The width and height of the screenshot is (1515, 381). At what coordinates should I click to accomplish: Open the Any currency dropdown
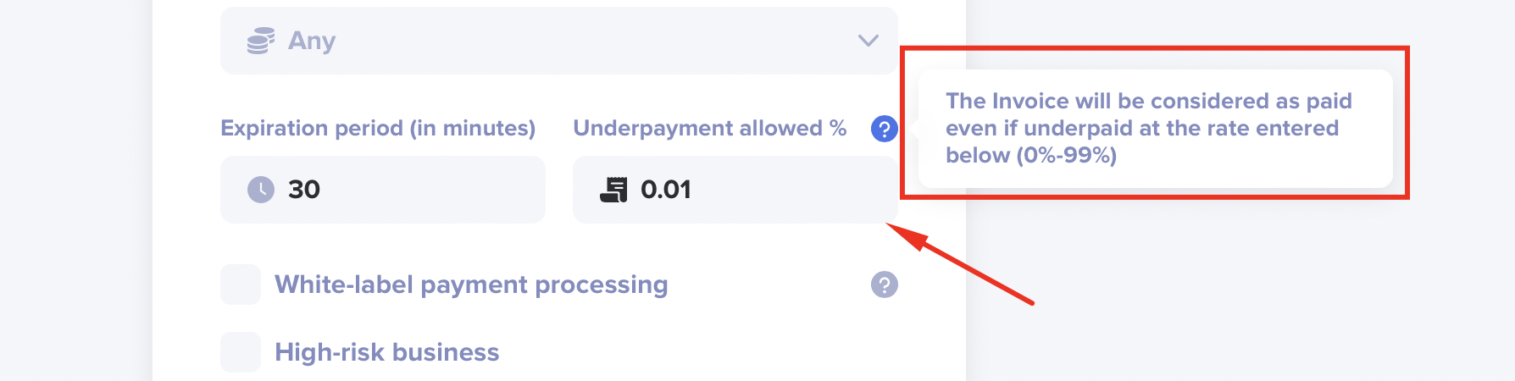coord(559,41)
